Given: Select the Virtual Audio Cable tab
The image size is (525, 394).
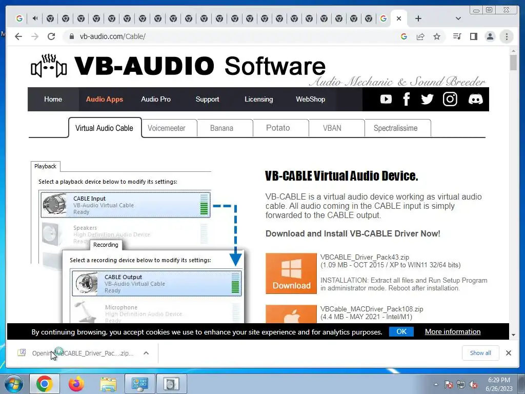Looking at the screenshot, I should (105, 128).
